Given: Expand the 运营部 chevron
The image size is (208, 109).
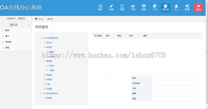Looking at the screenshot, I should (x=45, y=89).
